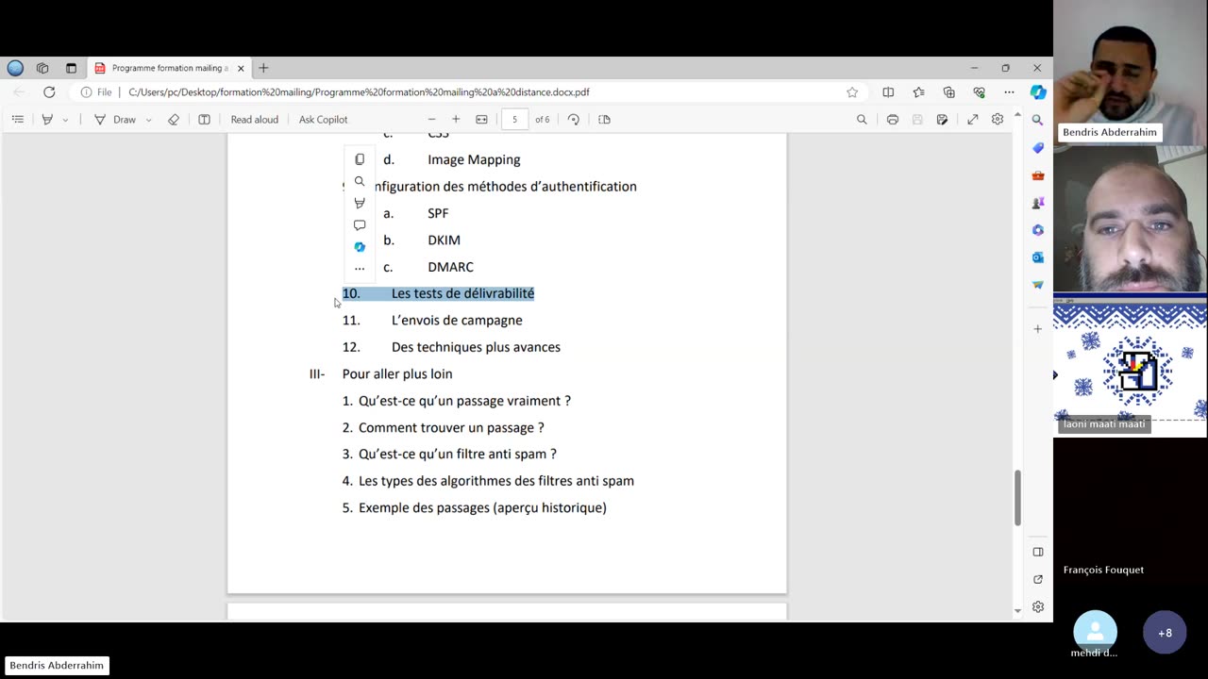Image resolution: width=1208 pixels, height=679 pixels.
Task: Toggle fit to width
Action: coord(481,120)
